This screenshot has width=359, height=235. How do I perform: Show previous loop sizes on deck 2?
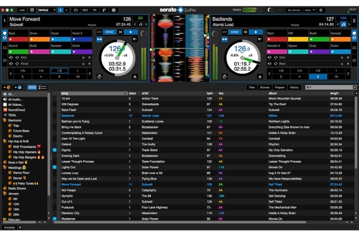point(269,74)
